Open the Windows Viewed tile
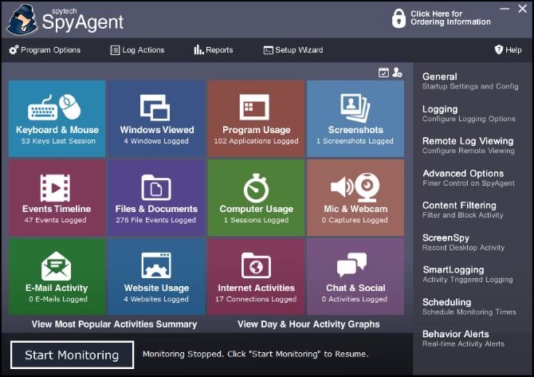The width and height of the screenshot is (534, 377). click(156, 119)
